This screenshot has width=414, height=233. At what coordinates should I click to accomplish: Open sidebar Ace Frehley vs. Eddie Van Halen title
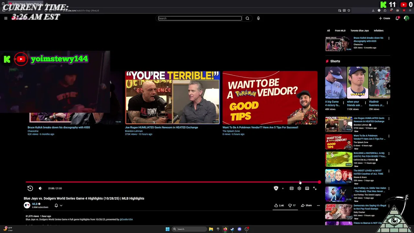click(370, 190)
